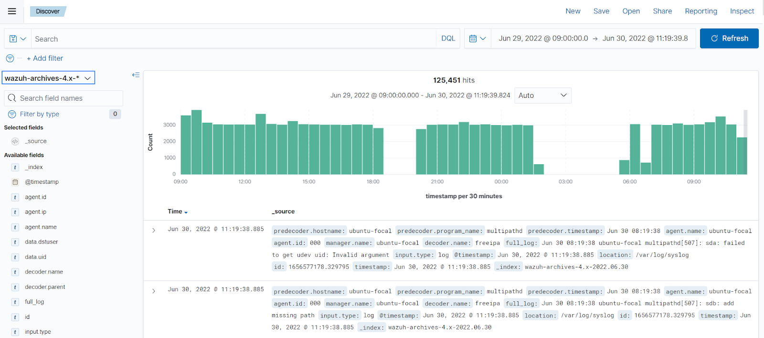764x338 pixels.
Task: Click the agent.ip field type icon
Action: coord(15,212)
